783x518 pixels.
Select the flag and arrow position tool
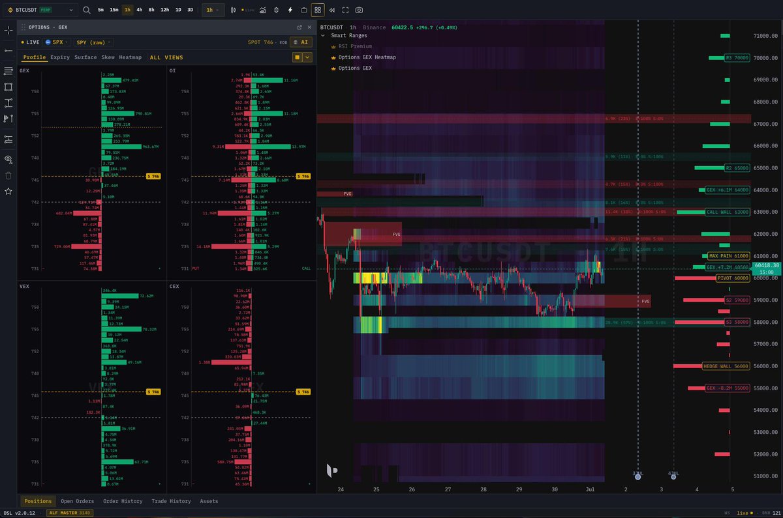click(8, 119)
